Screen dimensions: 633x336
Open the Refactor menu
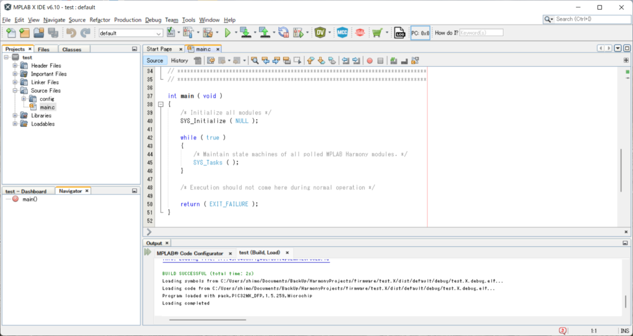click(x=100, y=20)
